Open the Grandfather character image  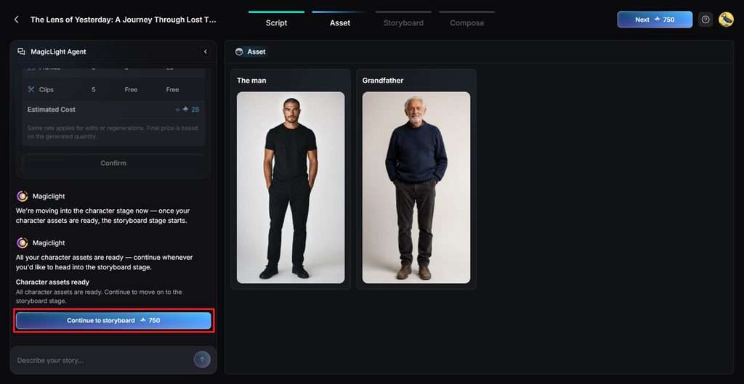click(x=416, y=187)
